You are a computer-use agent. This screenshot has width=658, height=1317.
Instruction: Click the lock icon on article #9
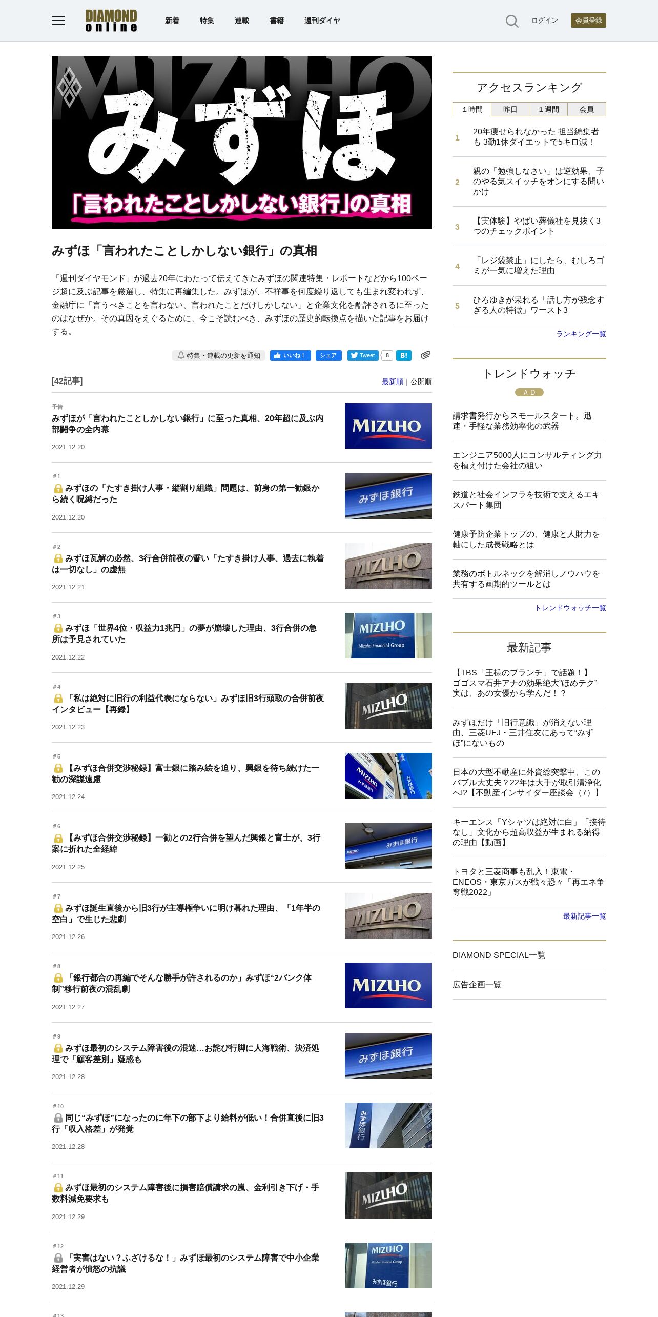coord(58,1048)
